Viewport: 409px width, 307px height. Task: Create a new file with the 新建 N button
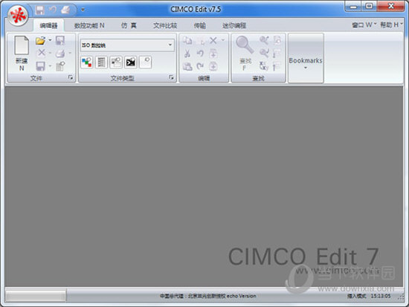22,54
